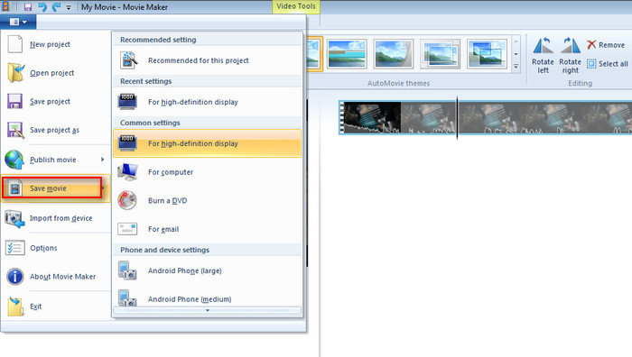632x357 pixels.
Task: Click the Save project as icon
Action: point(15,130)
